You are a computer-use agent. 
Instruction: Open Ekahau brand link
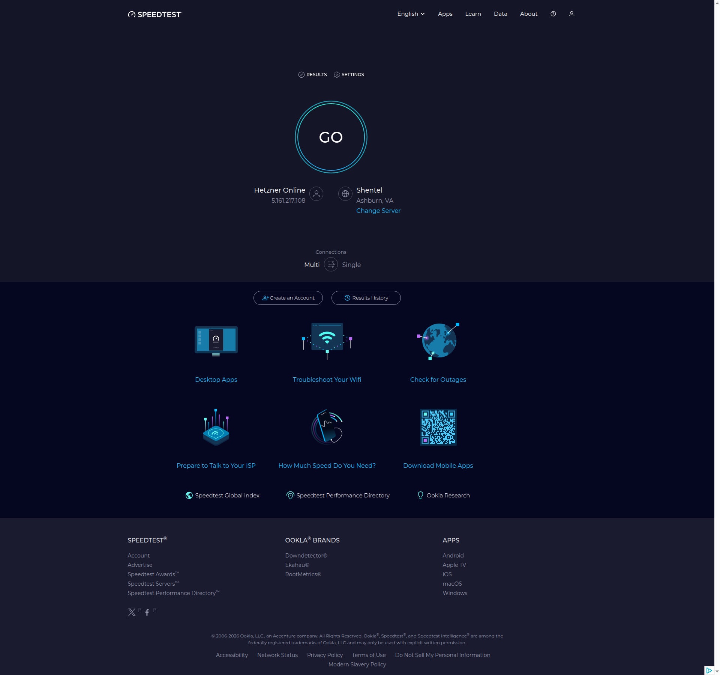[297, 565]
